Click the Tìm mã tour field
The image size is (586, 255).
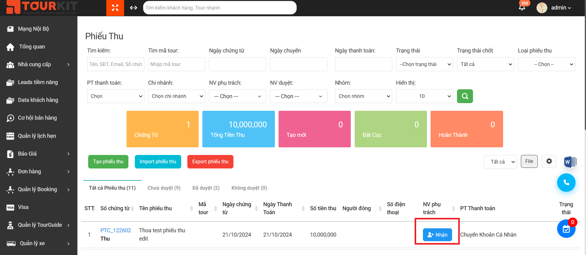177,64
